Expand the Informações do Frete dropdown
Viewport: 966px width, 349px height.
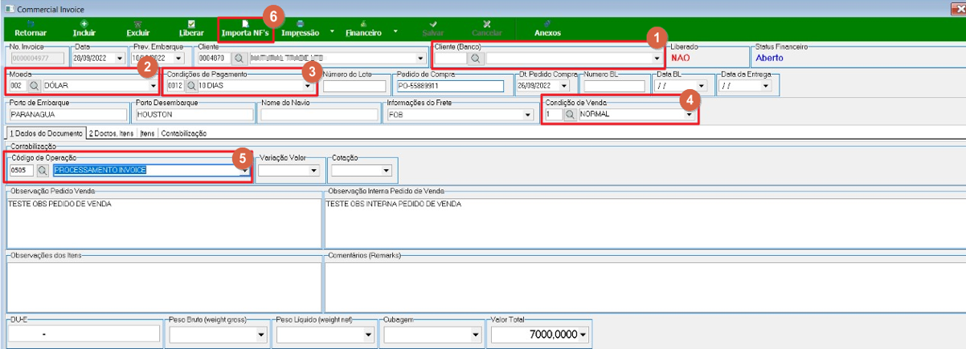528,115
